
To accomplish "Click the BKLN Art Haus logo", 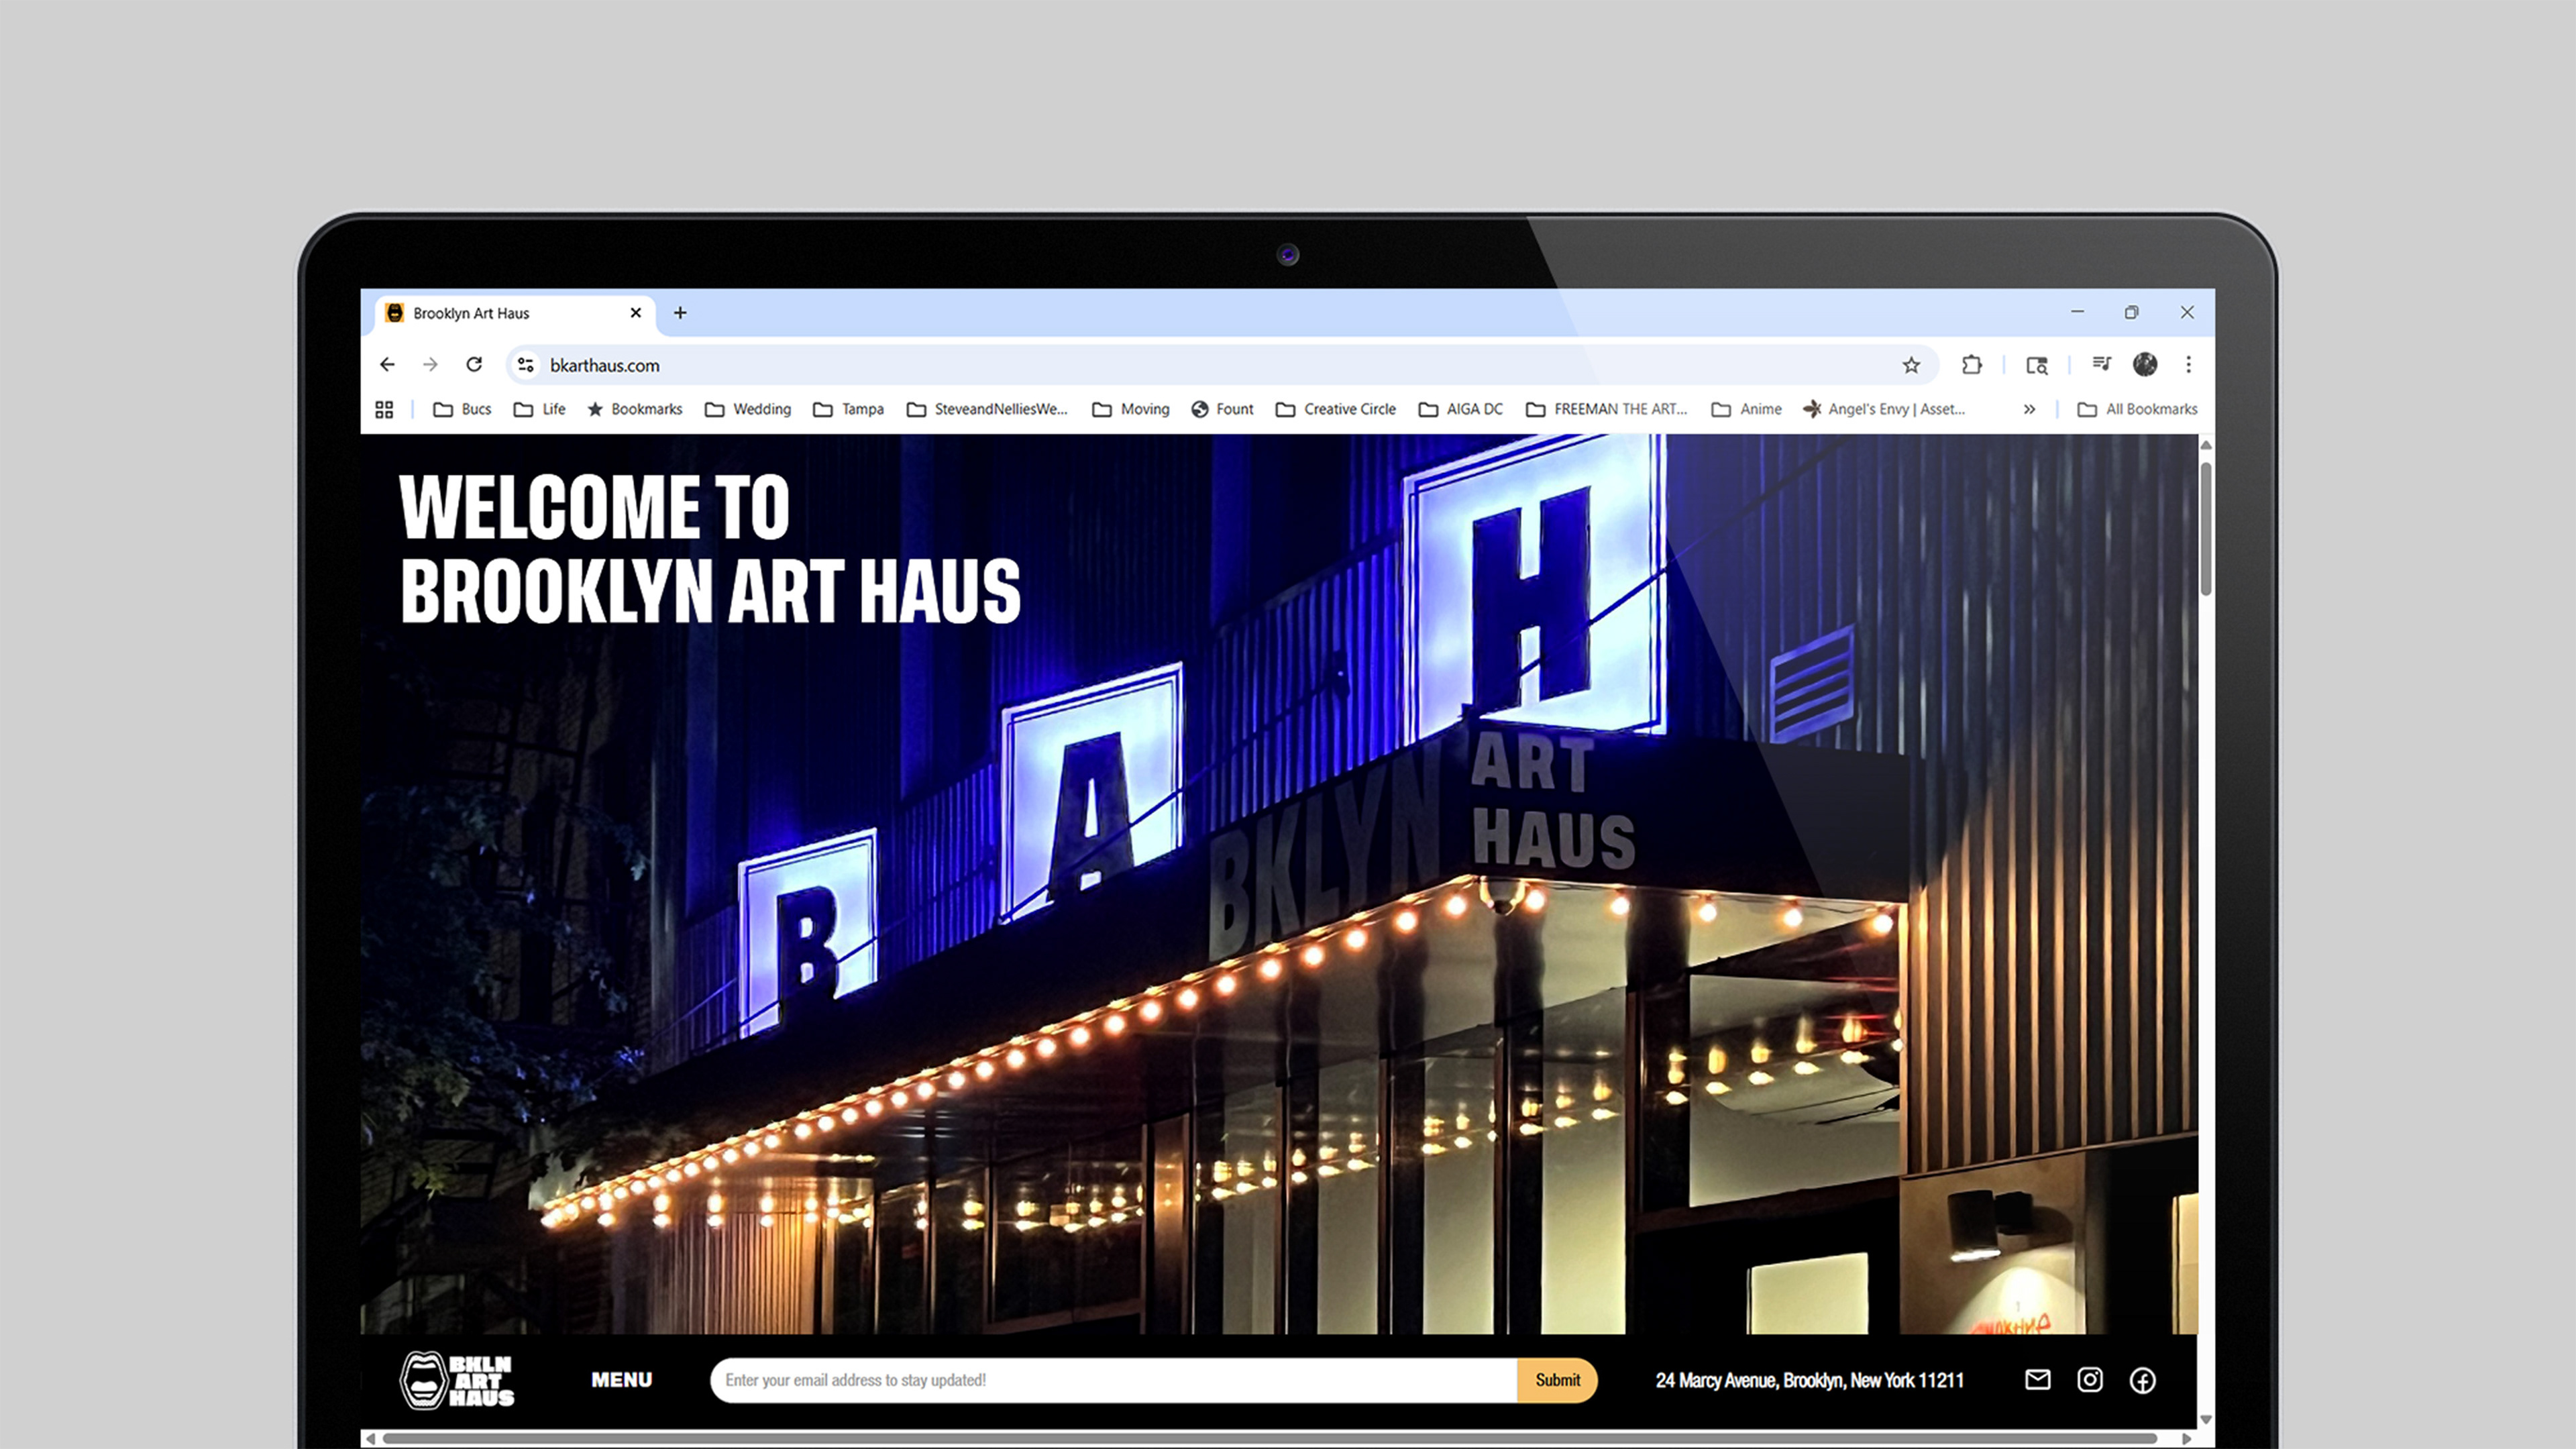I will tap(457, 1380).
